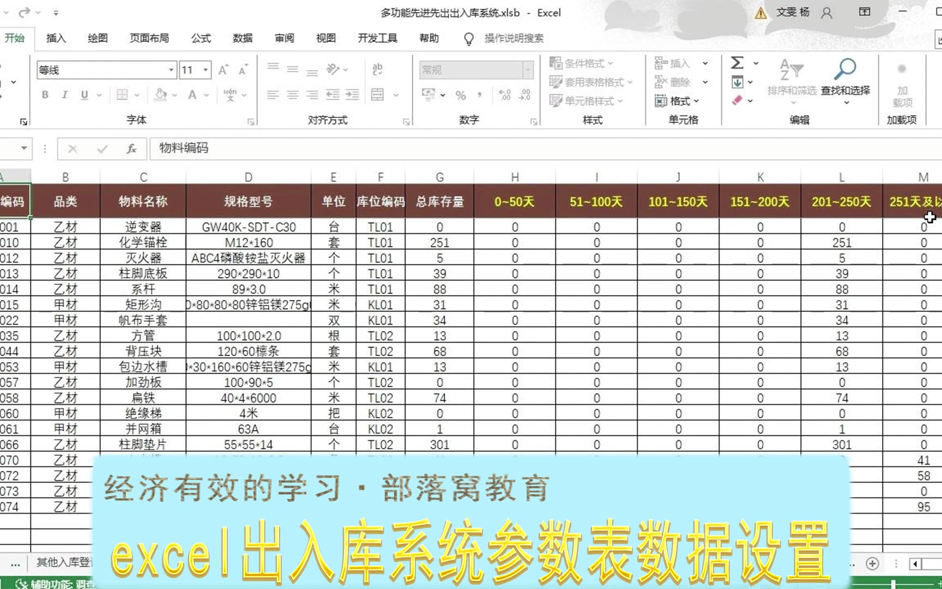Open the 页面布局 ribbon tab
This screenshot has width=942, height=589.
click(x=149, y=38)
